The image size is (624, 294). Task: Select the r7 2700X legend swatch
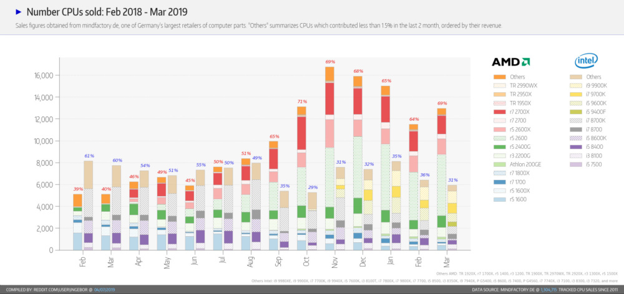click(x=499, y=111)
